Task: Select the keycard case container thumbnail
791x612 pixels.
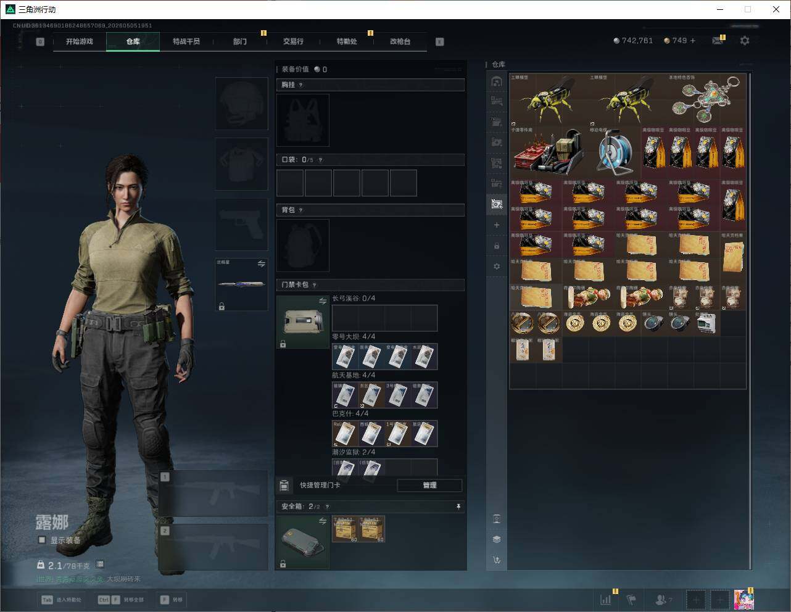Action: point(303,322)
